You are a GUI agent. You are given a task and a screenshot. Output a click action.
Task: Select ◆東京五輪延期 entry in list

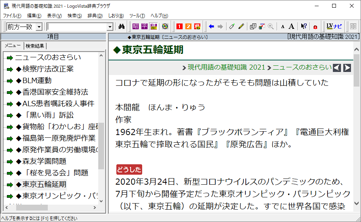point(41,184)
